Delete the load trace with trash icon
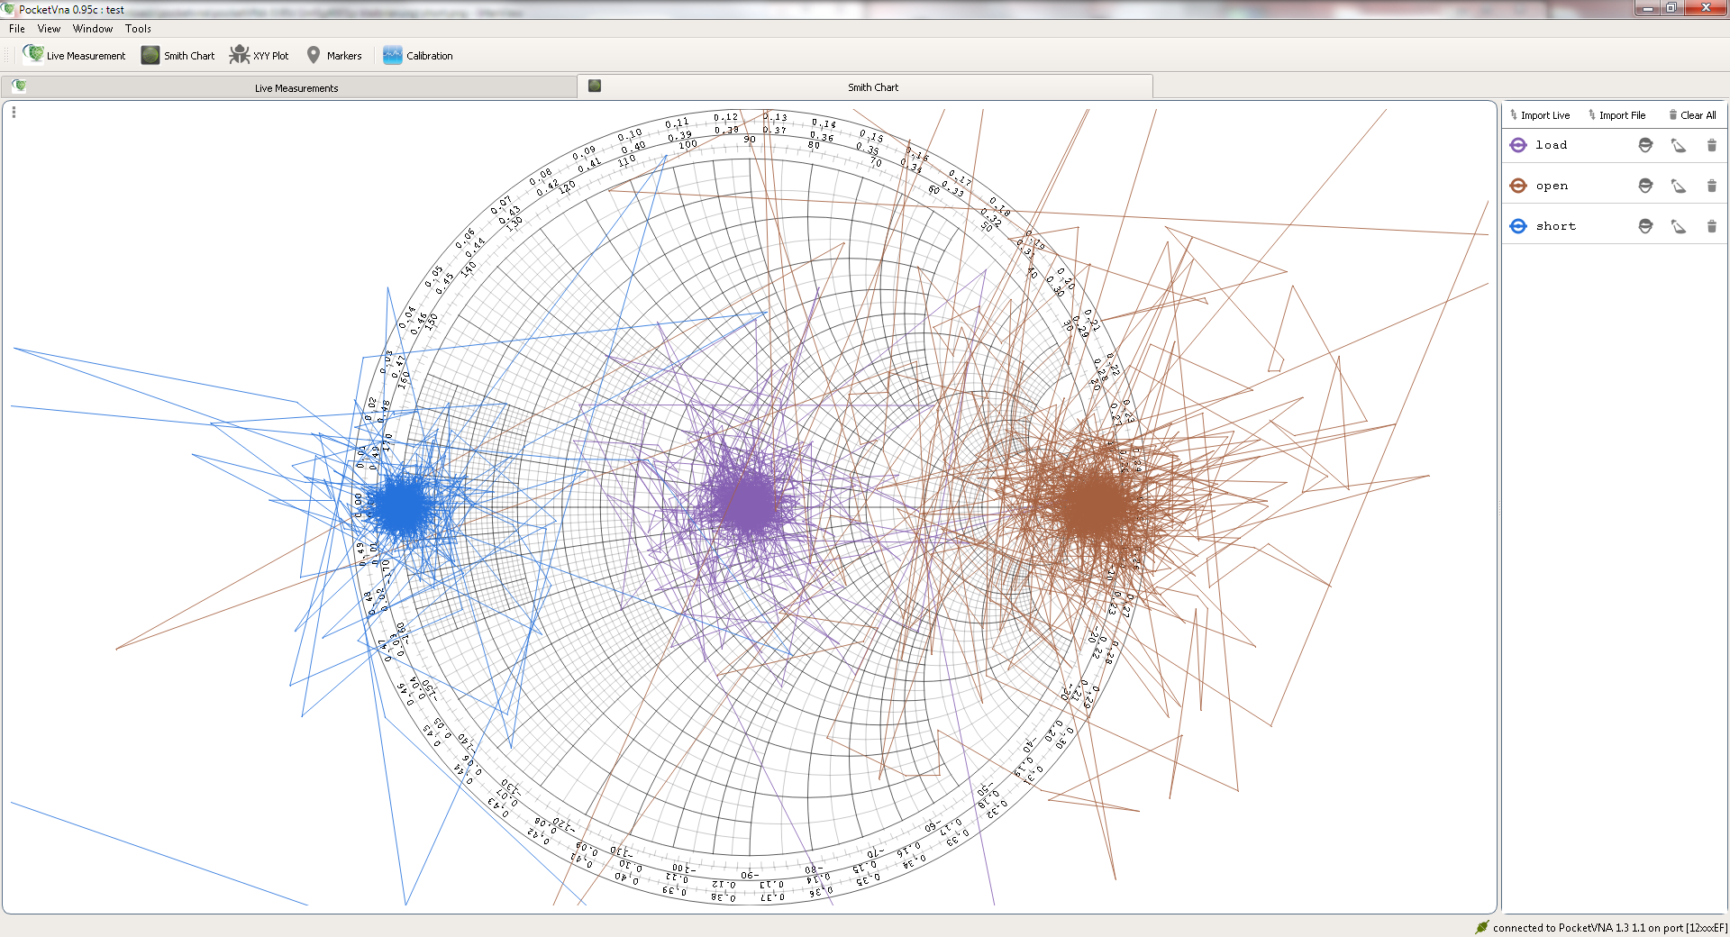The height and width of the screenshot is (937, 1730). tap(1712, 145)
